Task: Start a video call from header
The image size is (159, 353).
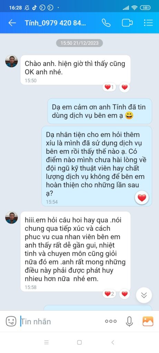Action: pos(127,23)
